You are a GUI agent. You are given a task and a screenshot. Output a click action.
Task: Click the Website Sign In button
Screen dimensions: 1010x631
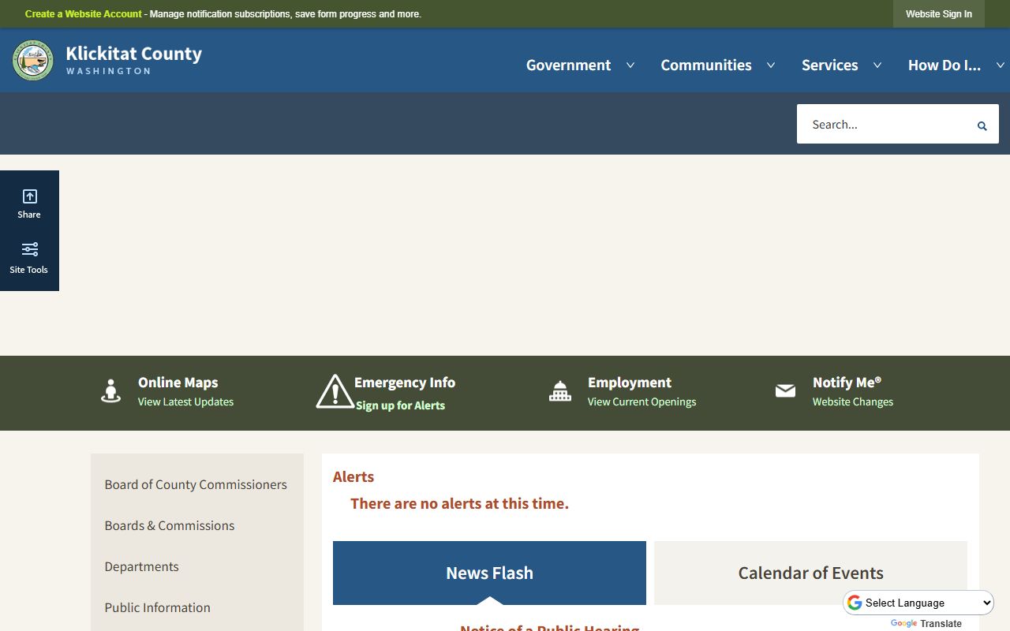939,14
